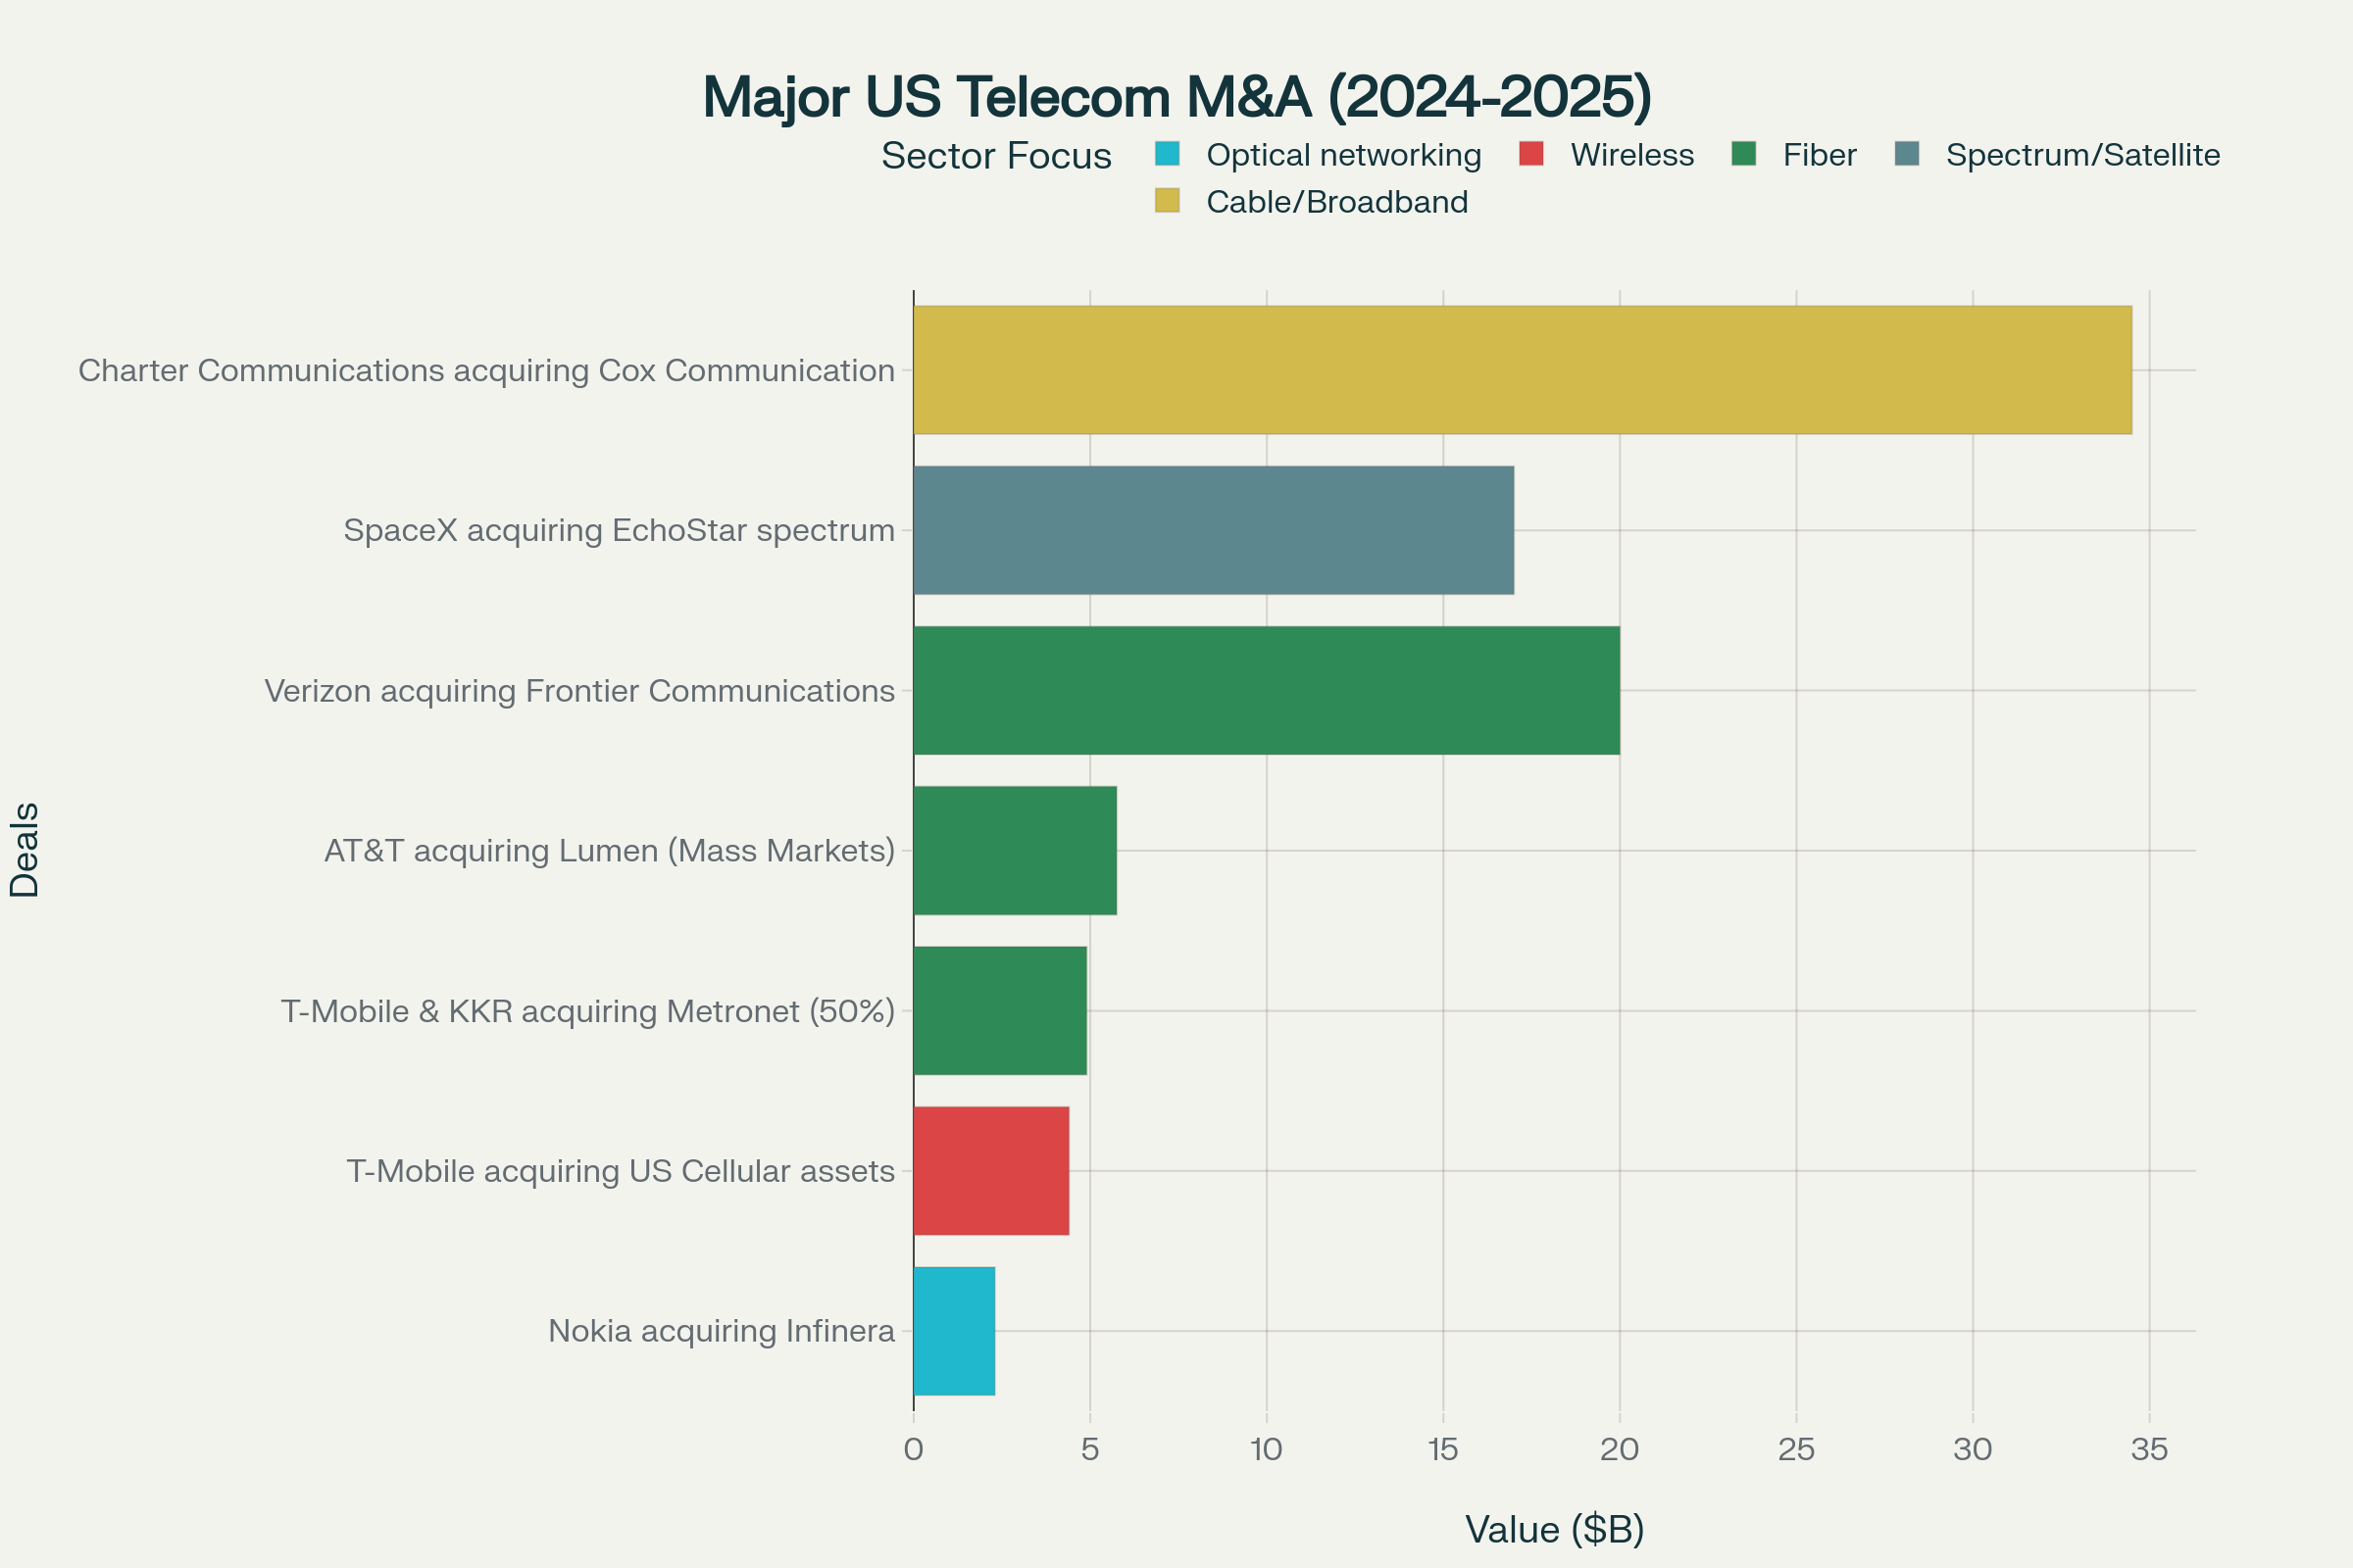Select the 'Fiber' legend label
Viewport: 2353px width, 1568px height.
pos(1819,155)
